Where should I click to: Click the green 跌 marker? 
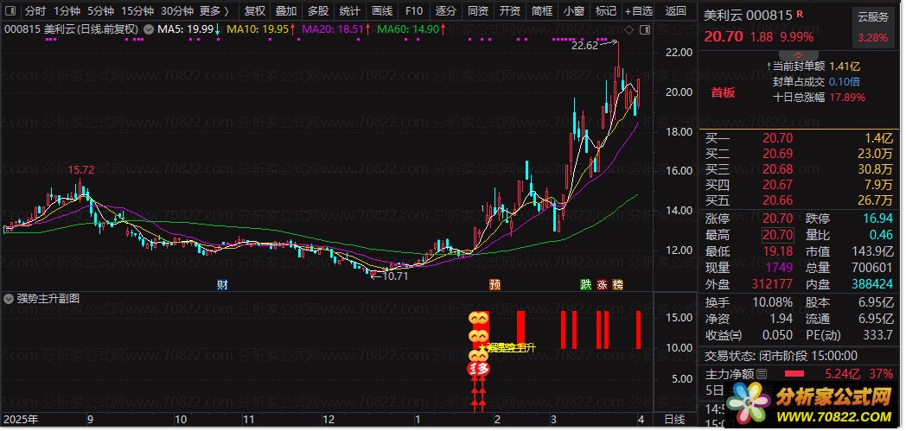point(586,284)
